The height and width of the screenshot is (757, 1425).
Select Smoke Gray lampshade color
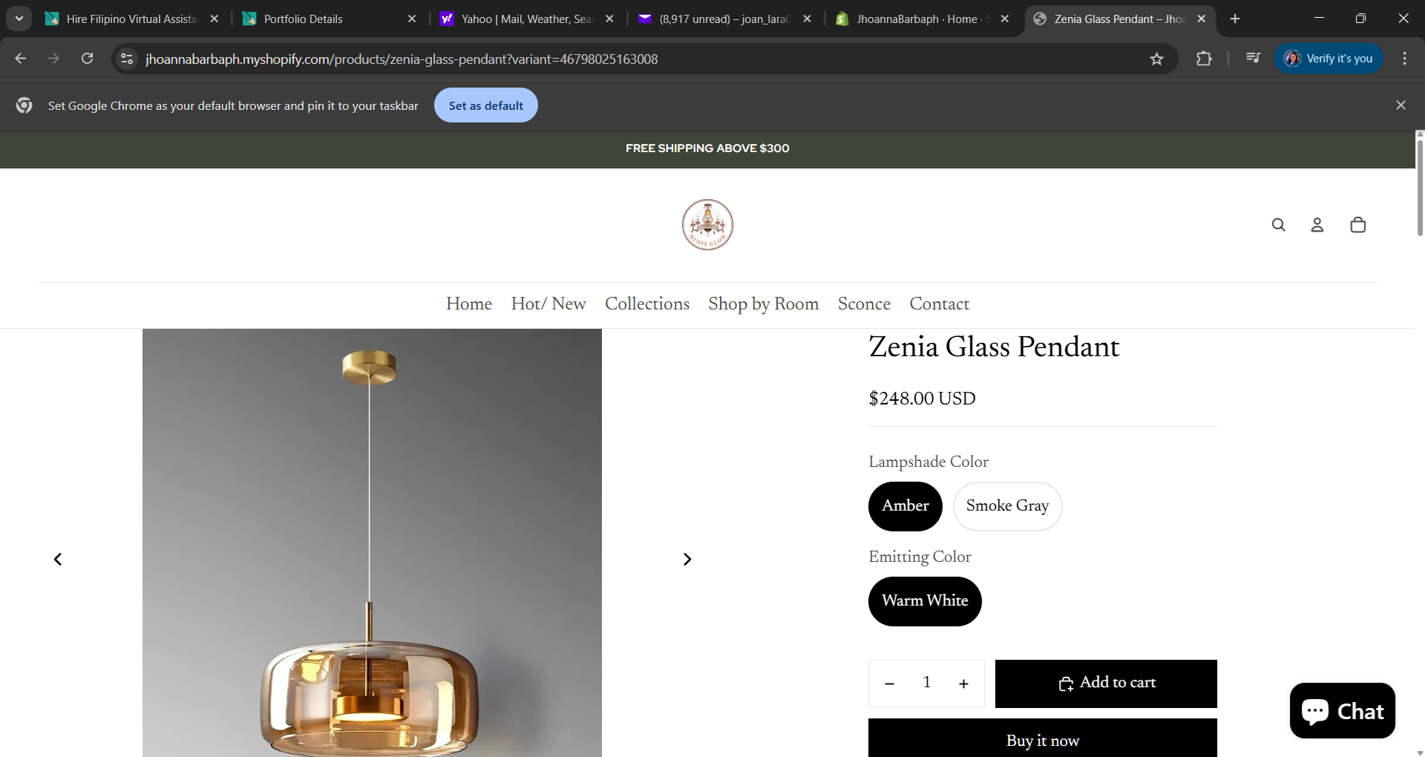coord(1007,506)
